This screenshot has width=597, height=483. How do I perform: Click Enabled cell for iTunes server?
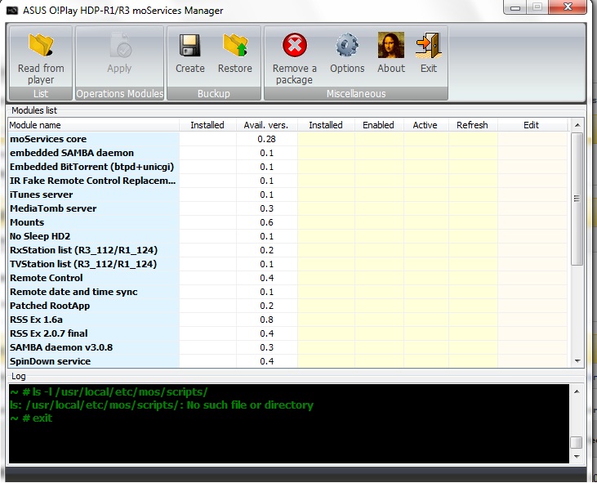[x=378, y=195]
